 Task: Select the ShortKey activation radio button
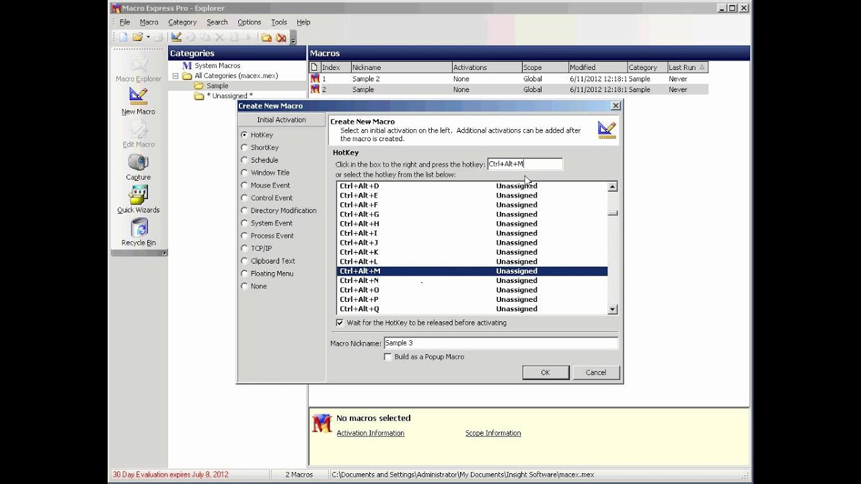point(244,147)
